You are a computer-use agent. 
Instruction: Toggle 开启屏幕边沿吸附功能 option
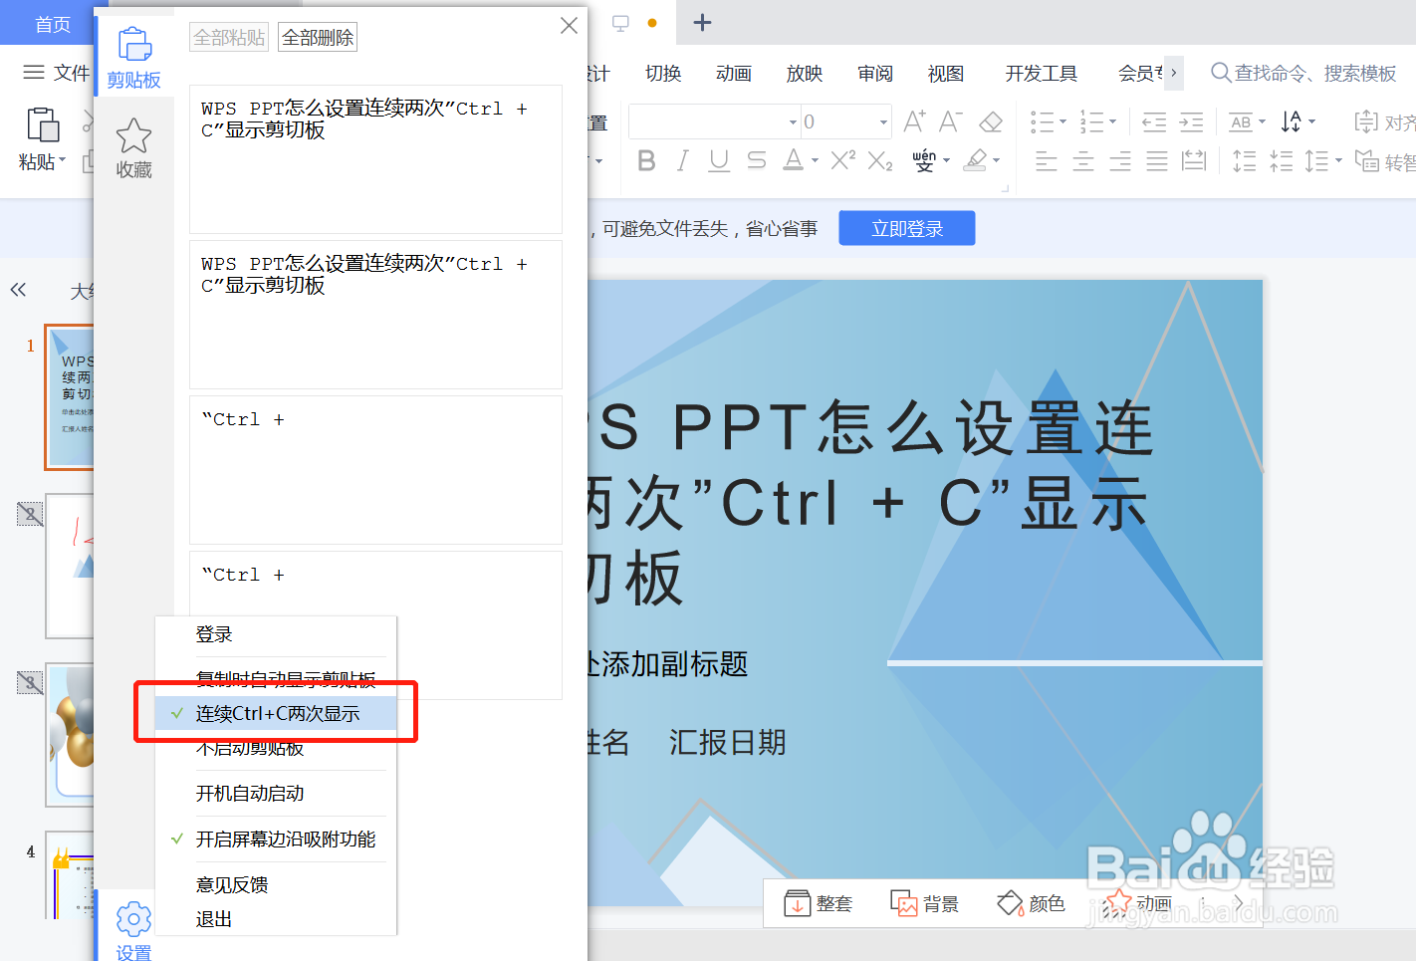(276, 840)
